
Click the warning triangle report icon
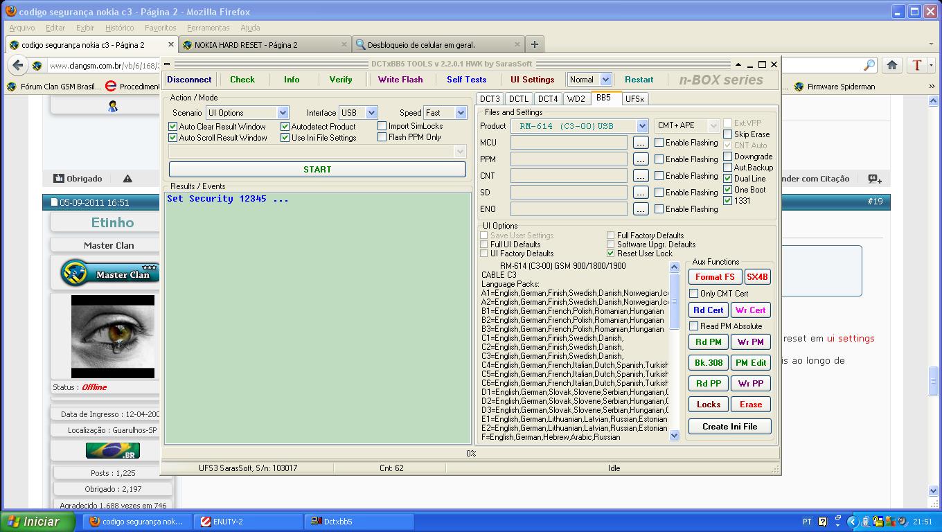(127, 179)
